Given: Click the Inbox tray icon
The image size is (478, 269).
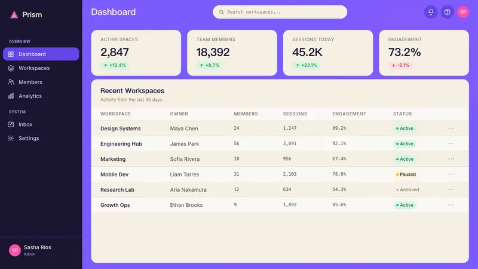Looking at the screenshot, I should 11,124.
